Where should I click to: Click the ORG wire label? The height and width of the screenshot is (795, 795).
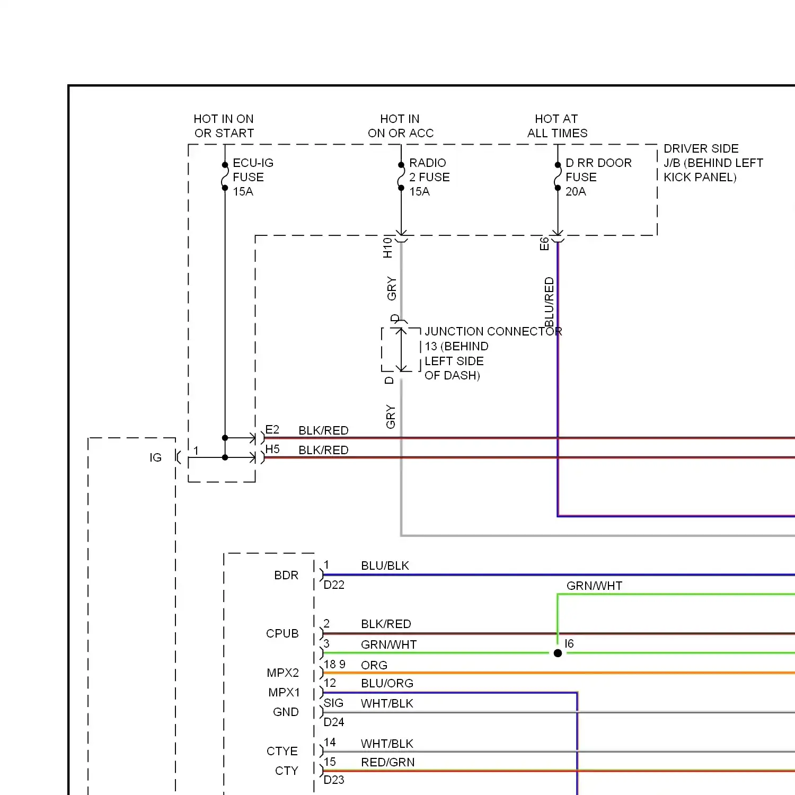coord(374,665)
